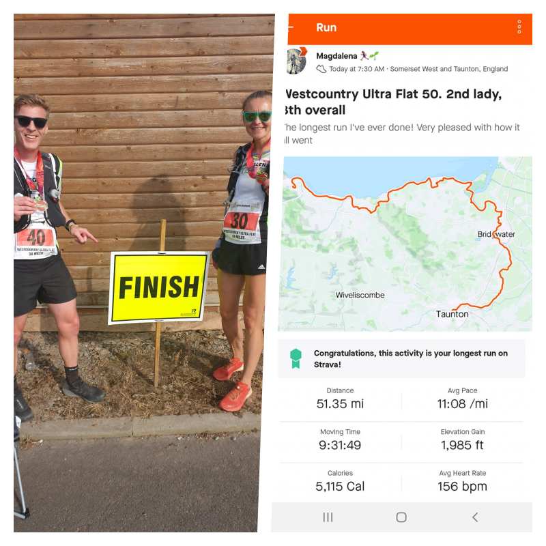Tap the Elevation Gain 1,985 ft stat
546x546 pixels.
[x=463, y=440]
